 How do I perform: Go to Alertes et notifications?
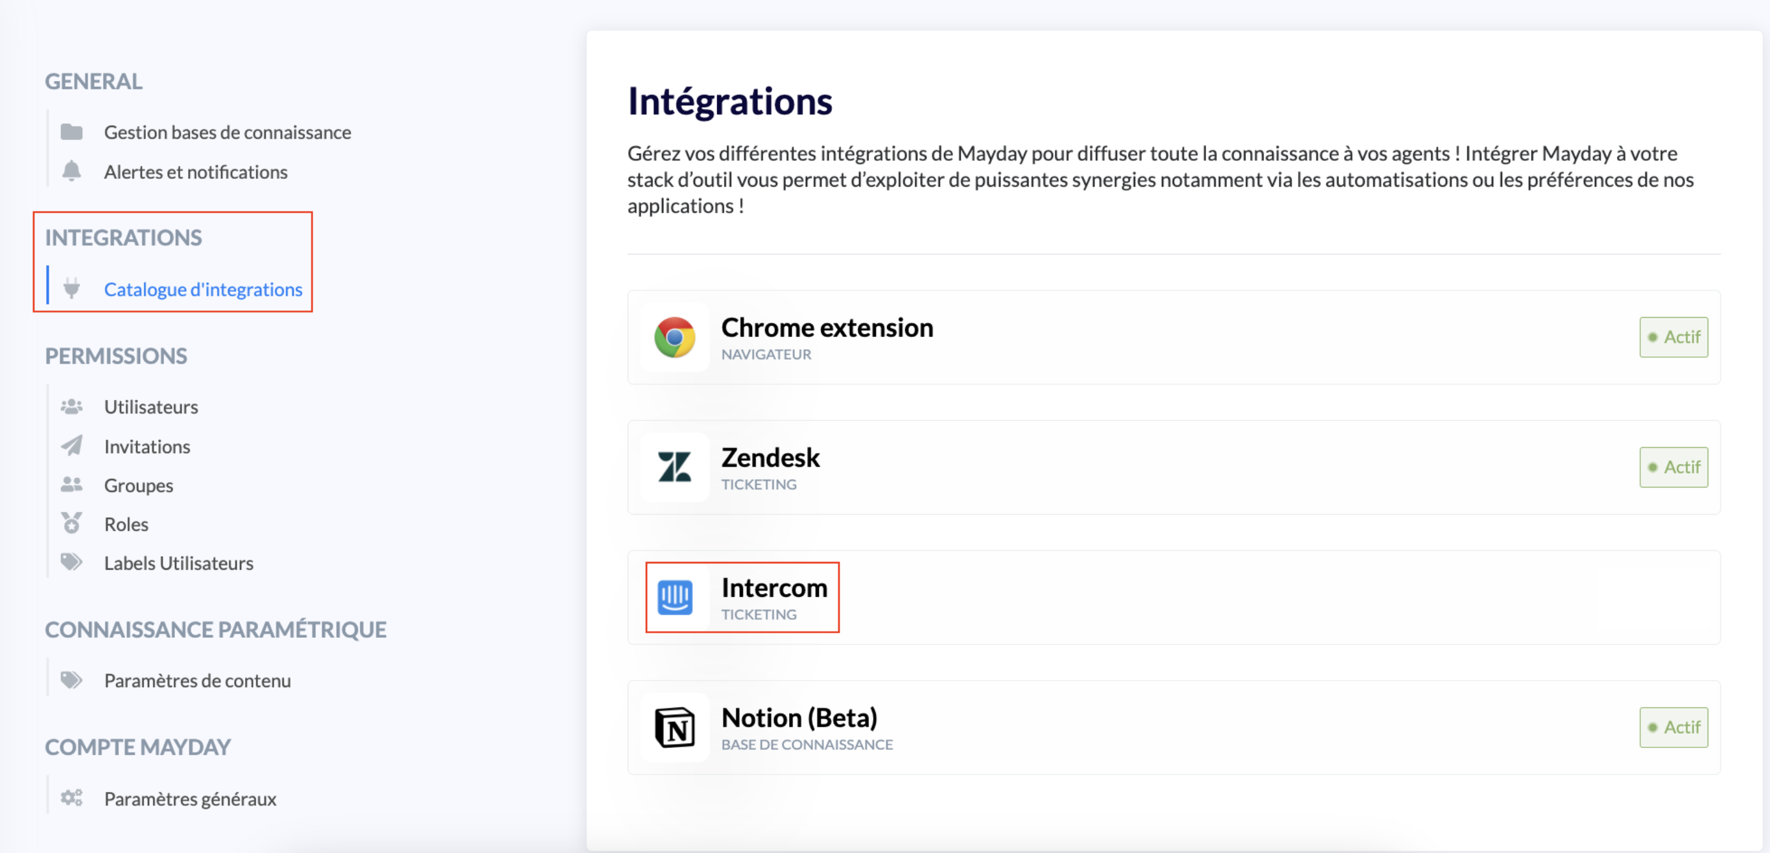click(x=196, y=172)
